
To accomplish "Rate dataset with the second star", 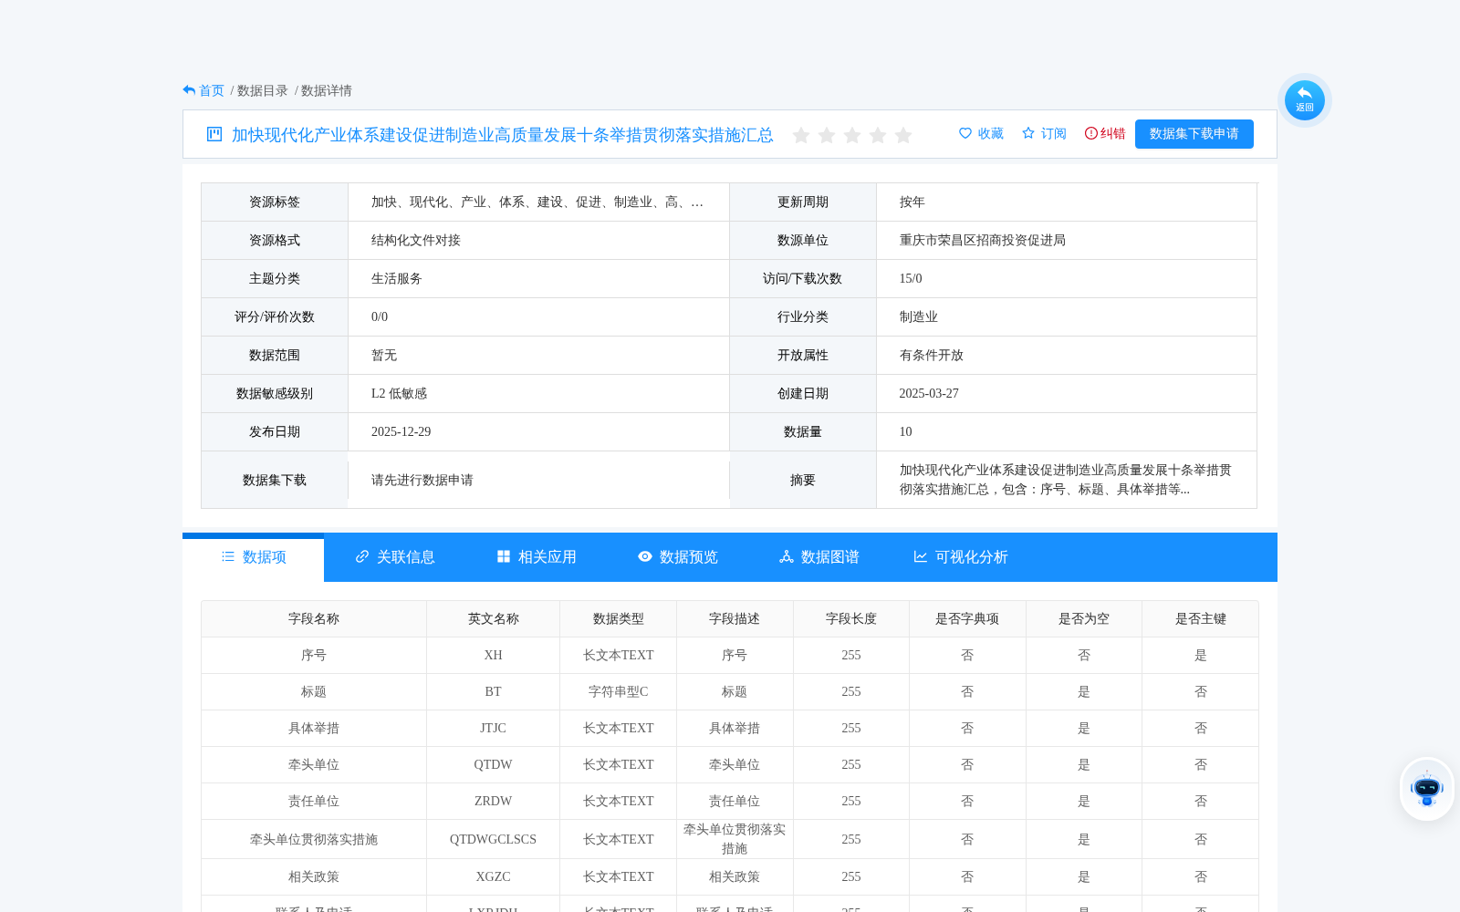I will click(x=827, y=135).
